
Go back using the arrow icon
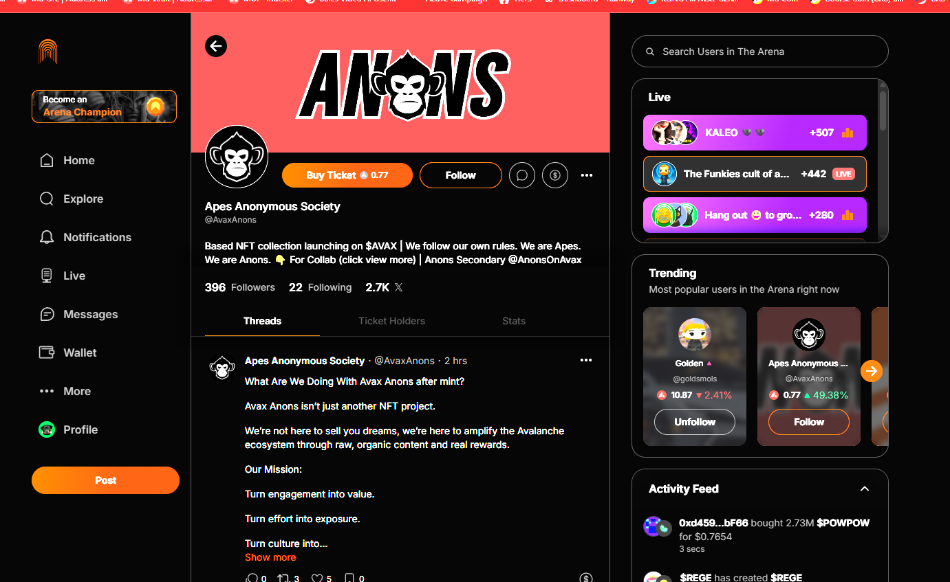[216, 46]
